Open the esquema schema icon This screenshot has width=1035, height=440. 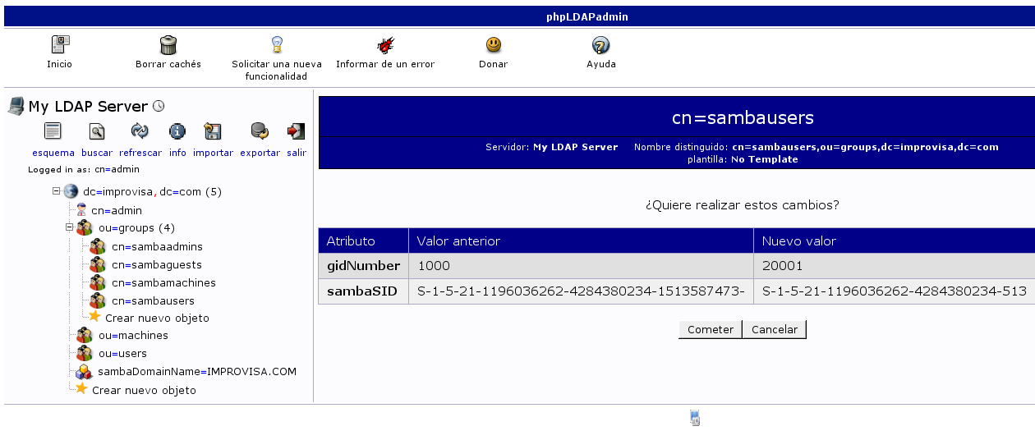[53, 131]
